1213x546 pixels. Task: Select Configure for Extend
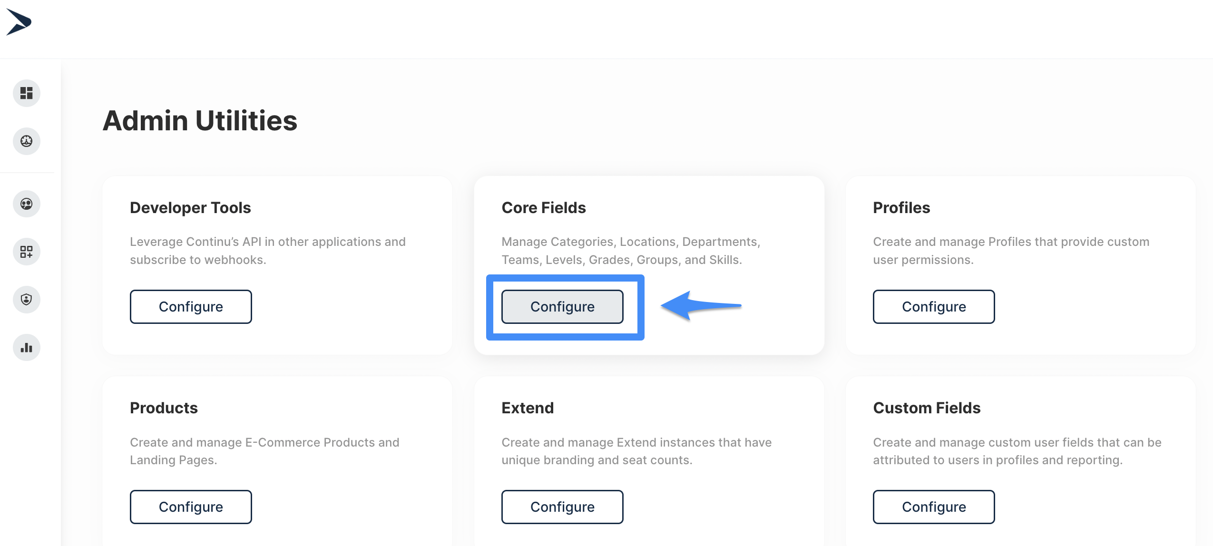click(562, 507)
